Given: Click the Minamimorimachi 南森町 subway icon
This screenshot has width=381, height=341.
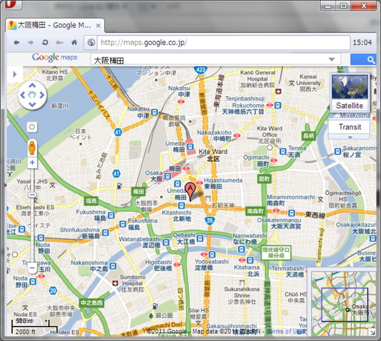Looking at the screenshot, I should click(x=276, y=210).
